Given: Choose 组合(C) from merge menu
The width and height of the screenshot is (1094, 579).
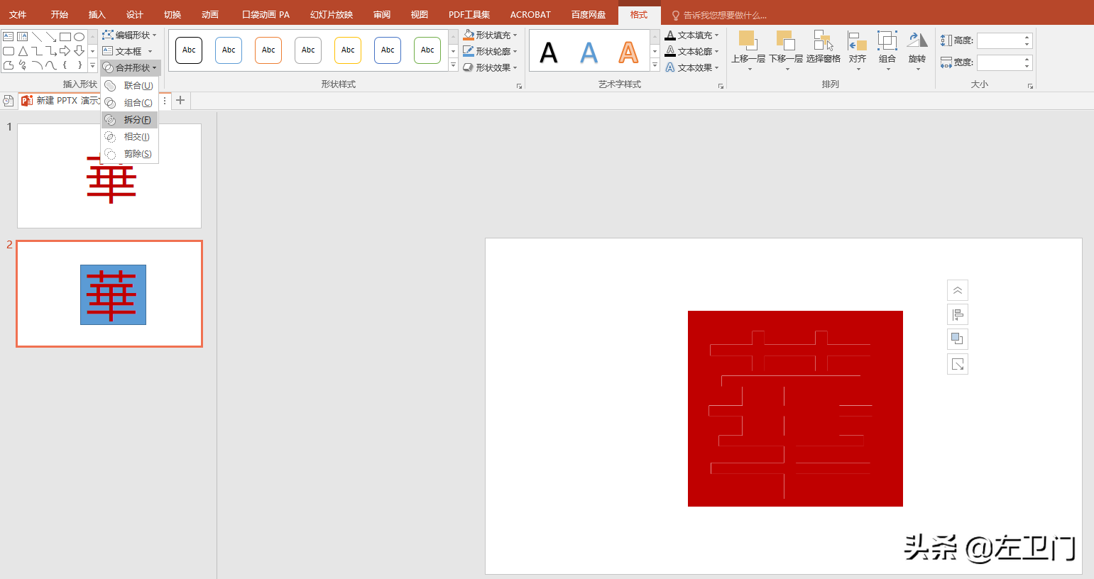Looking at the screenshot, I should 129,103.
